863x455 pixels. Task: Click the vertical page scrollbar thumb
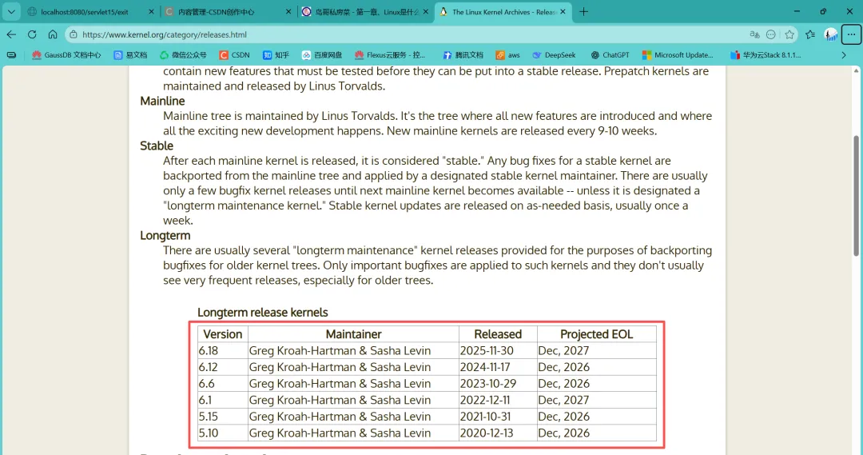856,195
